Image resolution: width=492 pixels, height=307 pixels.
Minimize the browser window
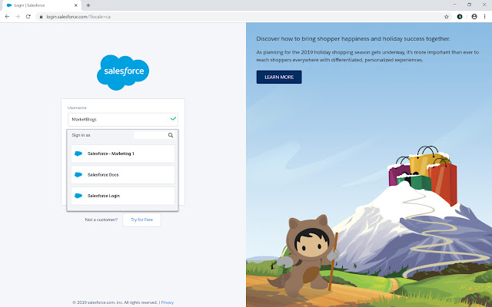click(454, 5)
